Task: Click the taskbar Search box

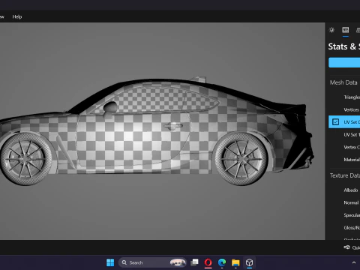Action: coord(152,262)
